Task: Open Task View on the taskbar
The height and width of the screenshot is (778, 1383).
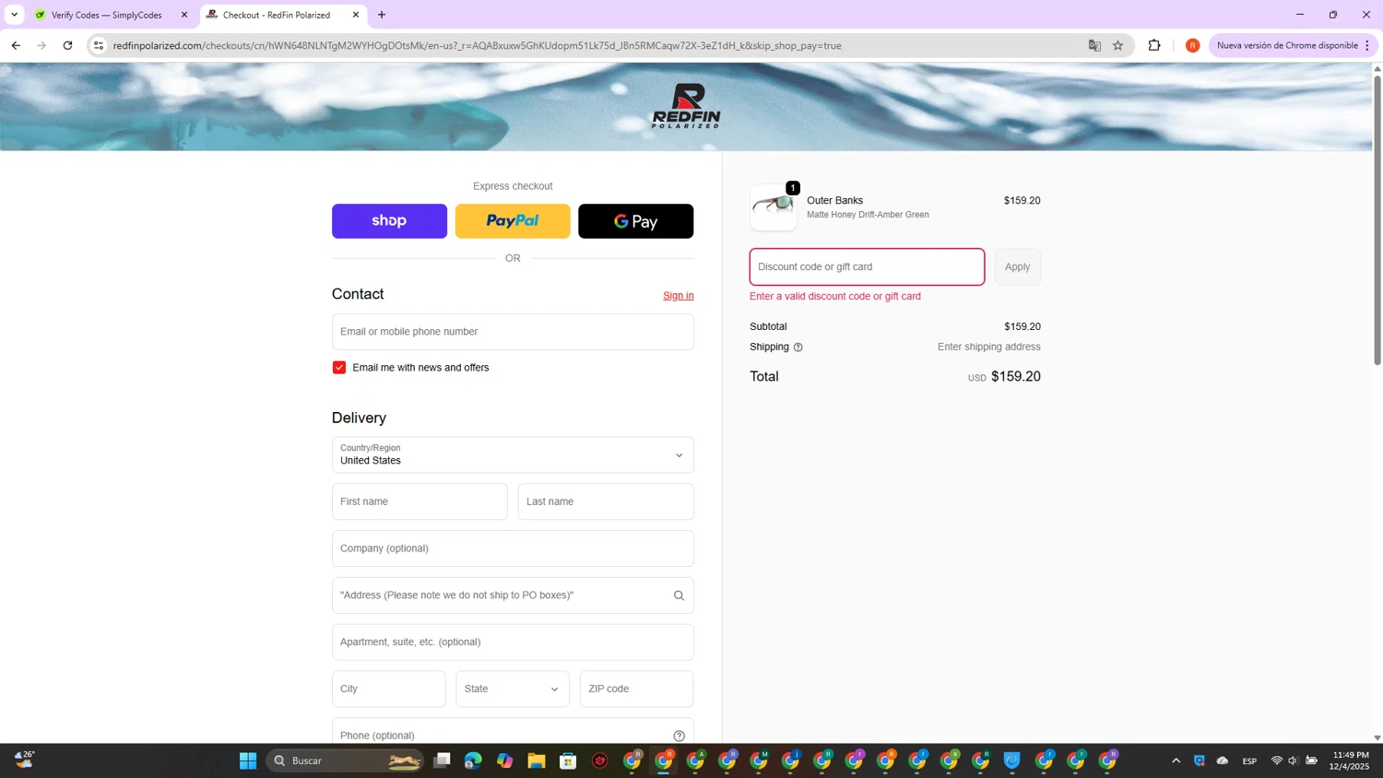Action: tap(442, 760)
